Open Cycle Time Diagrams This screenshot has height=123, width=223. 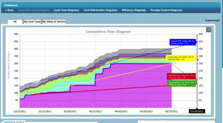(x=66, y=10)
